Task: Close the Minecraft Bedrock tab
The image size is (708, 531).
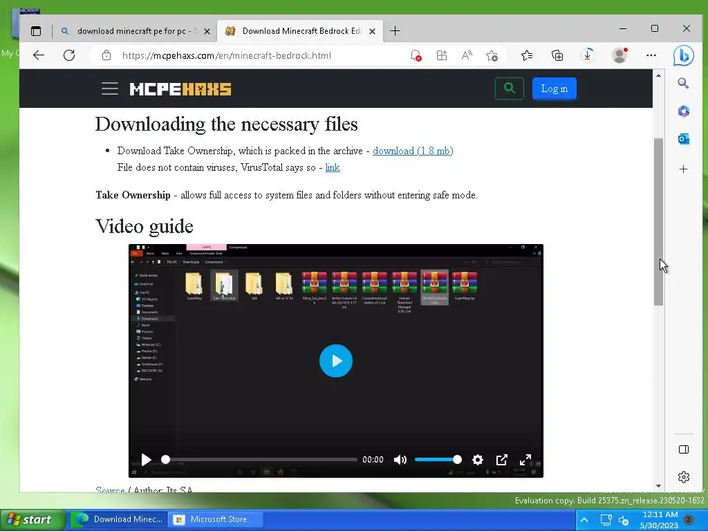Action: coord(372,31)
